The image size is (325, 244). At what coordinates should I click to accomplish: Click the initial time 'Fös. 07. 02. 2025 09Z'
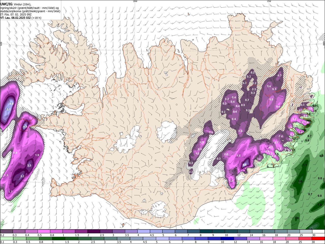(x=18, y=14)
